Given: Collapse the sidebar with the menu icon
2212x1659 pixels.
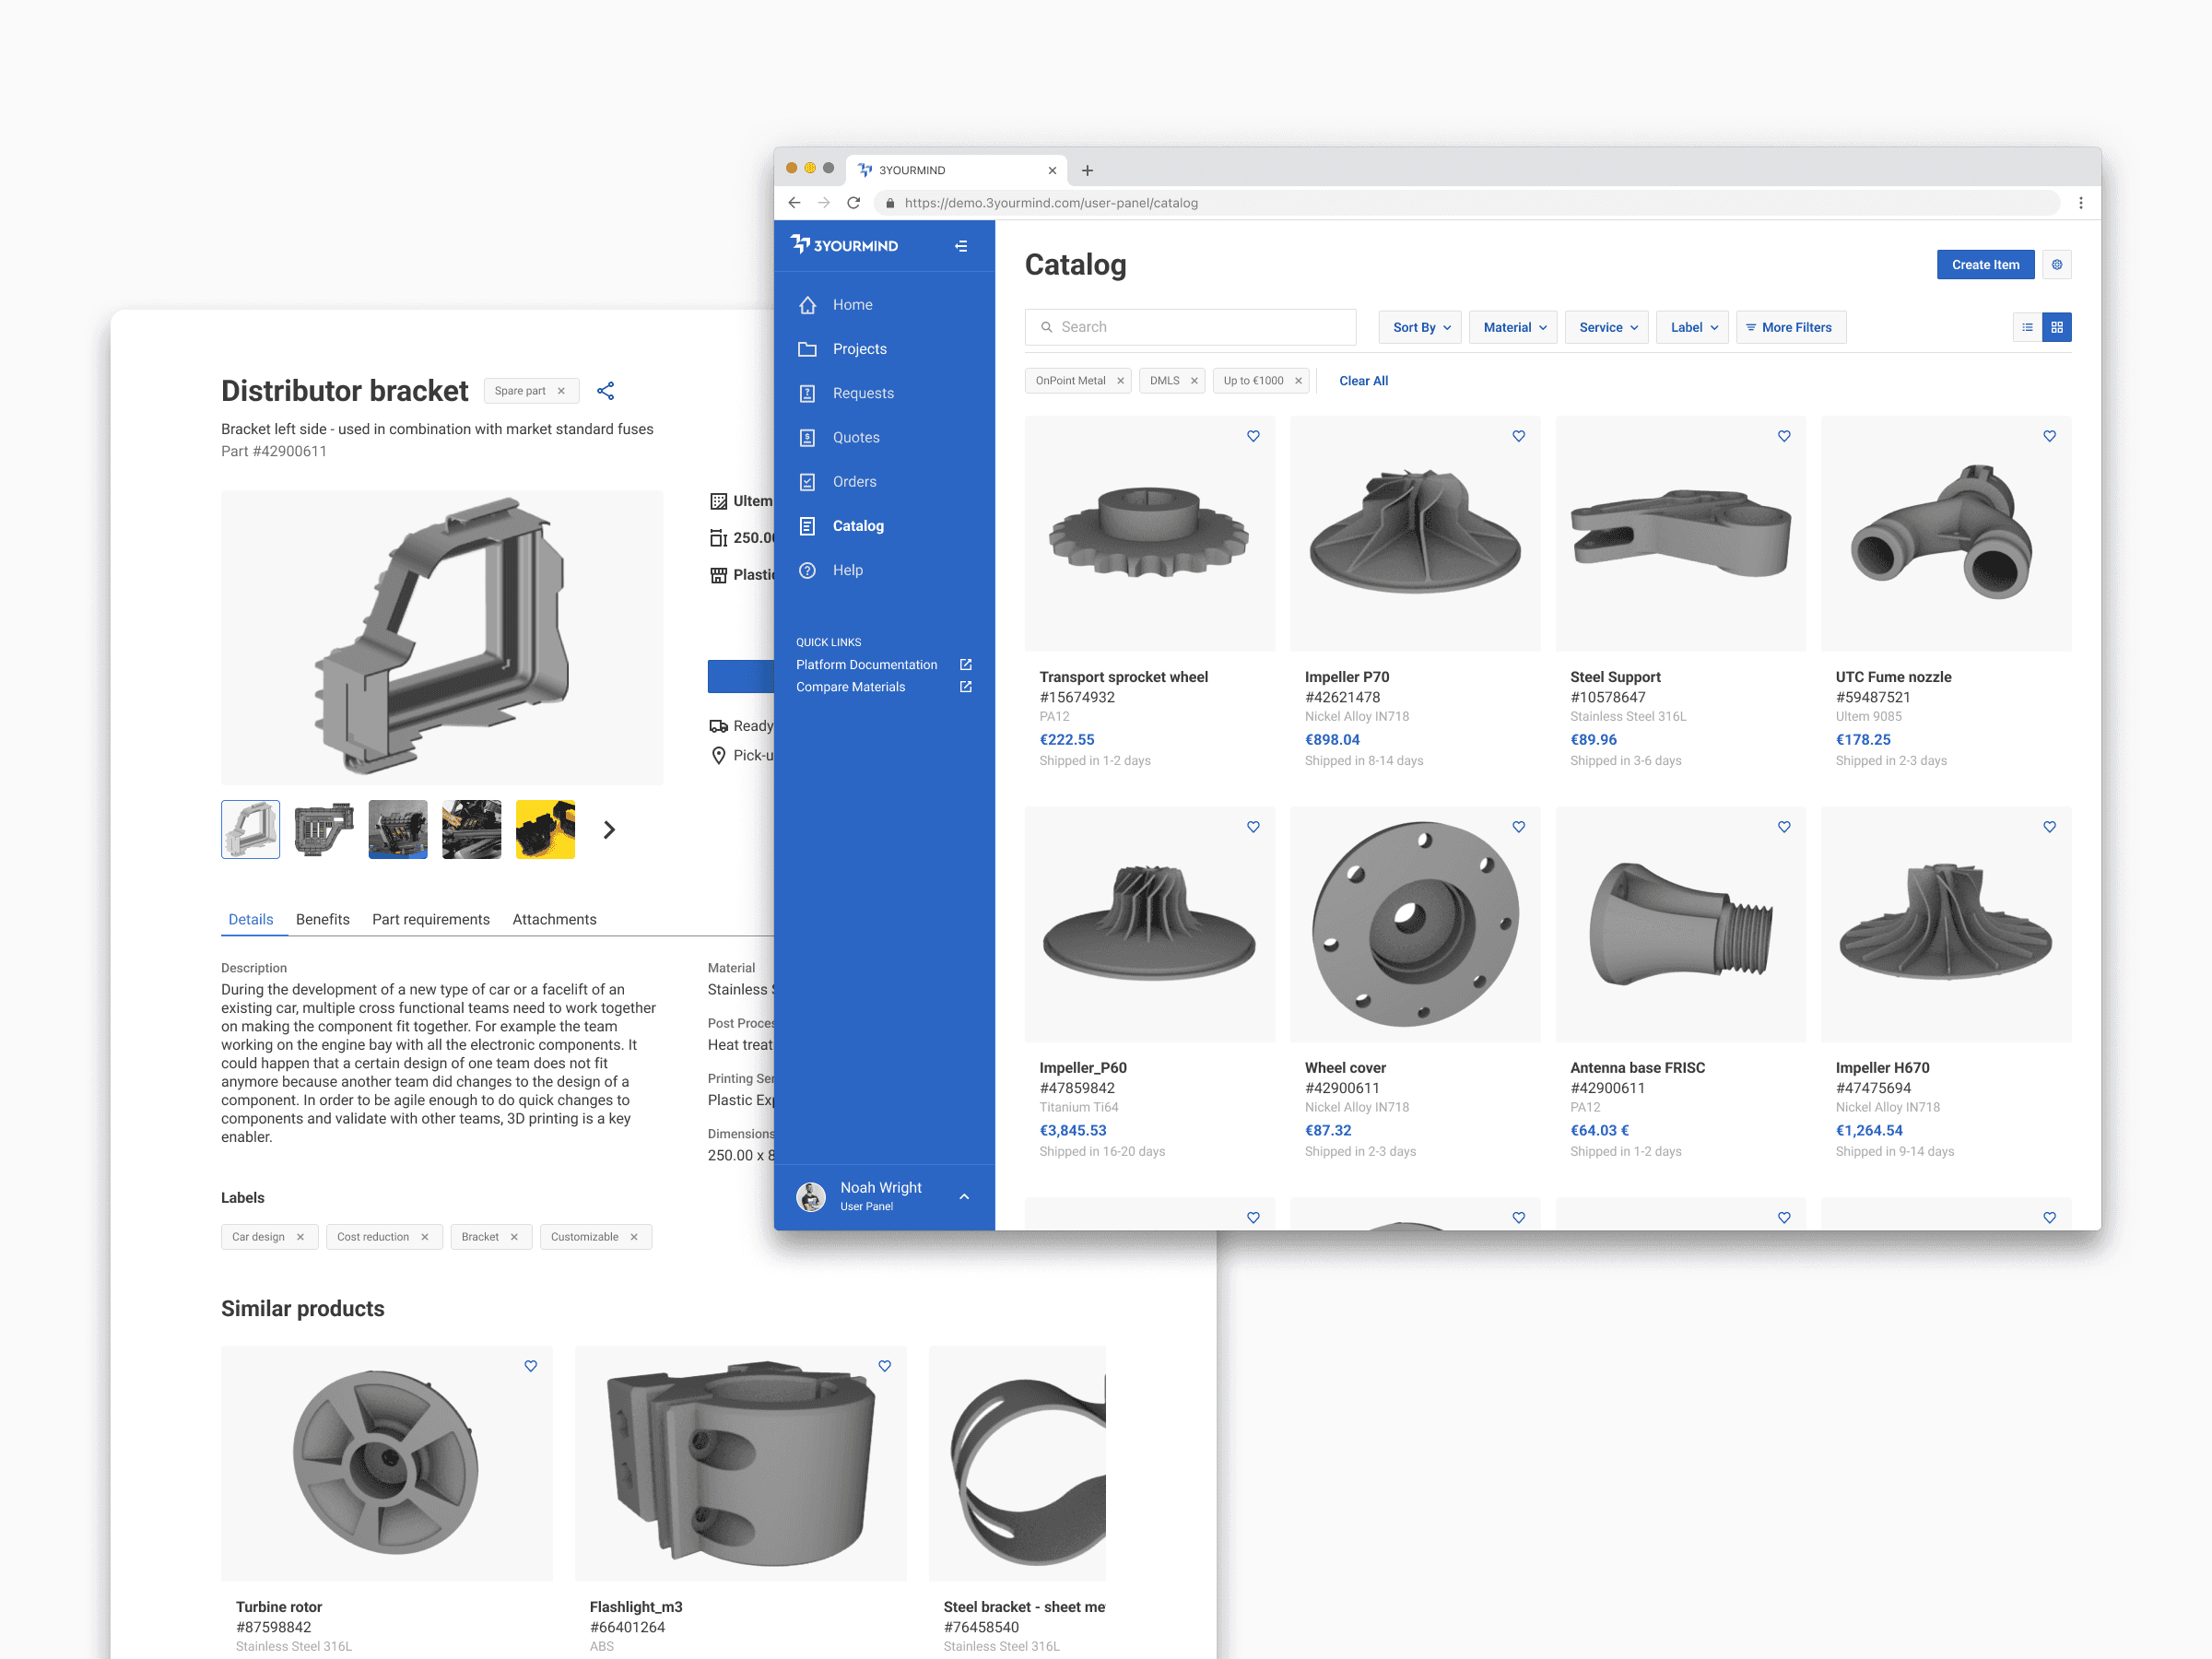Looking at the screenshot, I should click(x=961, y=246).
